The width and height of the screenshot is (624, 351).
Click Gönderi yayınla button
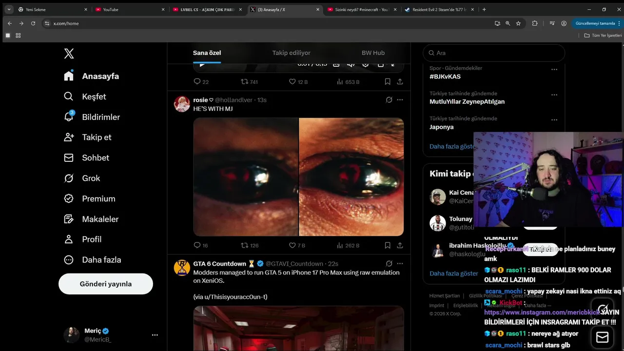pyautogui.click(x=106, y=284)
